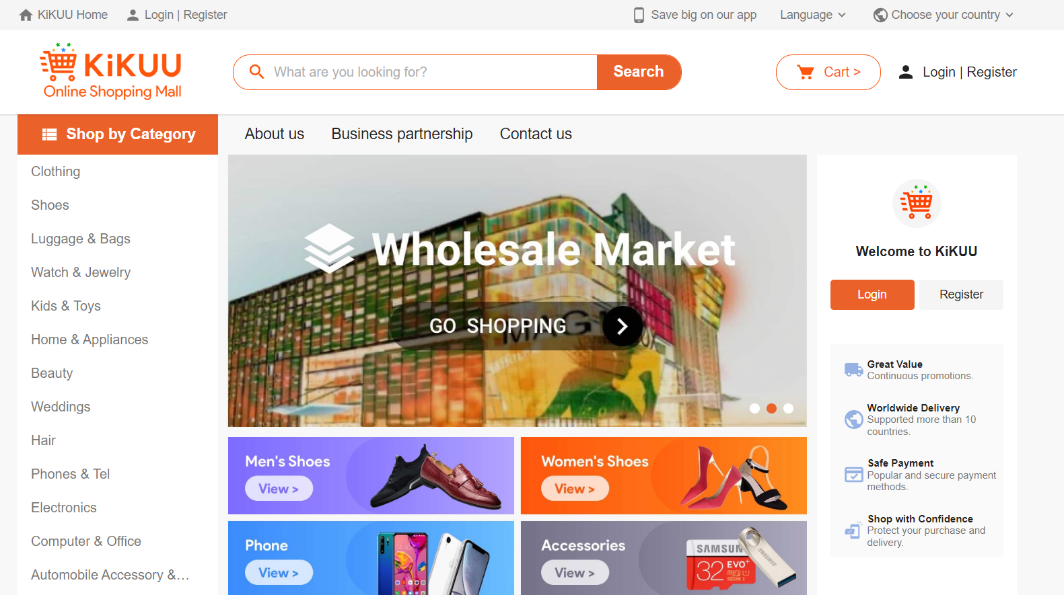The width and height of the screenshot is (1064, 595).
Task: Click the cart icon in Cart button
Action: pos(806,72)
